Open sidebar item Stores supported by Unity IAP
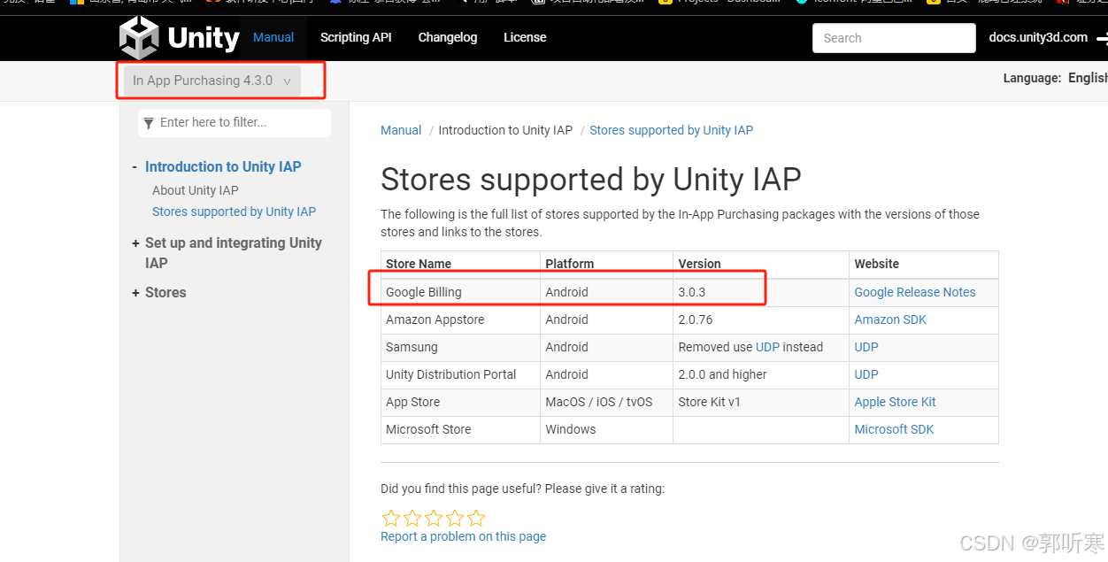This screenshot has width=1108, height=562. point(234,212)
